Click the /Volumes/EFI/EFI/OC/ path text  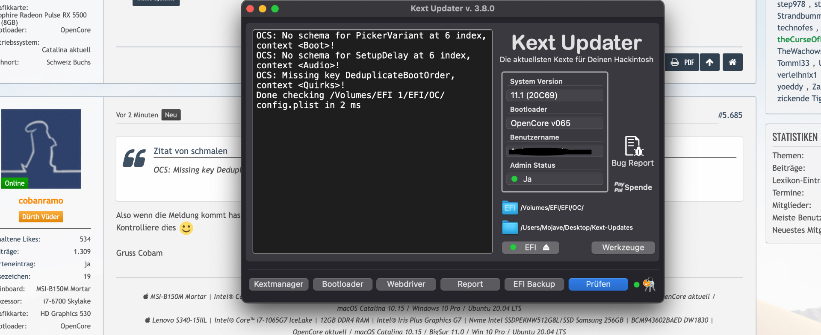click(x=552, y=208)
